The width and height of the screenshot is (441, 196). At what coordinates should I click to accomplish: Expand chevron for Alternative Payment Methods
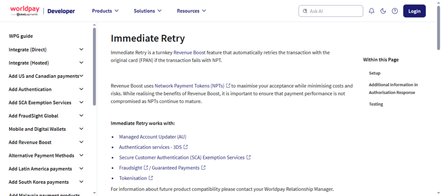(x=81, y=155)
